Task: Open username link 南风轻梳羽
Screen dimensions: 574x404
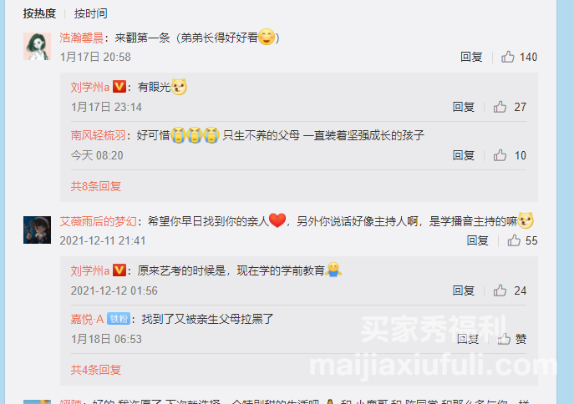Action: tap(98, 135)
